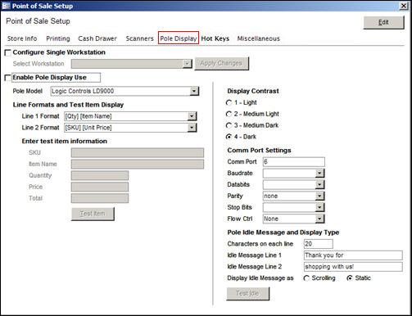The width and height of the screenshot is (412, 316).
Task: Open the Baudrate dropdown arrow
Action: 319,173
